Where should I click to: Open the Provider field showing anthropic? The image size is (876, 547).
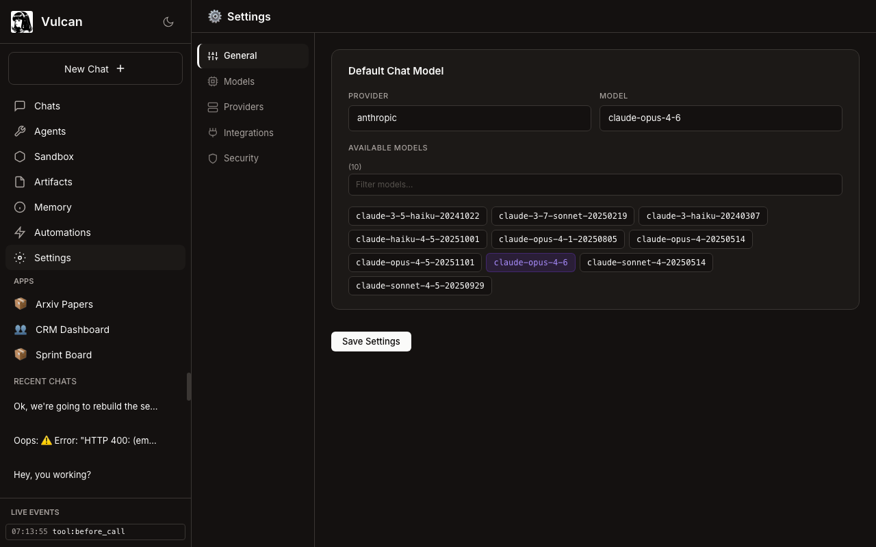pyautogui.click(x=469, y=118)
